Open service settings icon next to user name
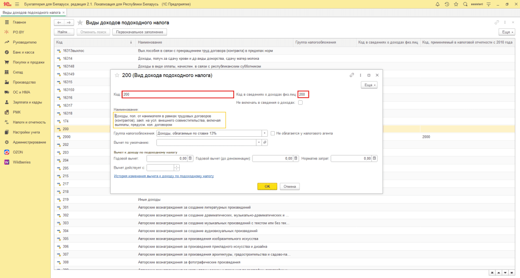Image resolution: width=520 pixels, height=278 pixels. (489, 4)
